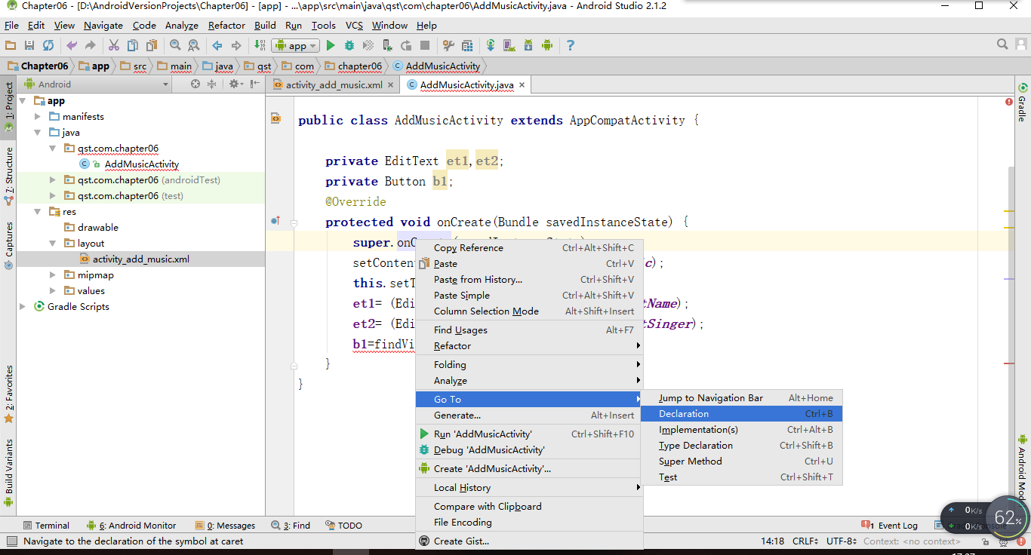
Task: Switch to the activity_add_music.xml tab
Action: click(334, 85)
